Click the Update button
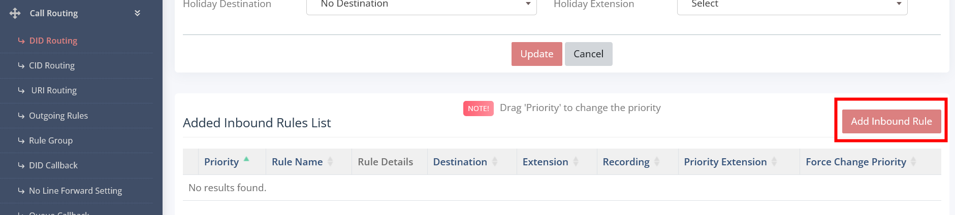 pos(536,54)
